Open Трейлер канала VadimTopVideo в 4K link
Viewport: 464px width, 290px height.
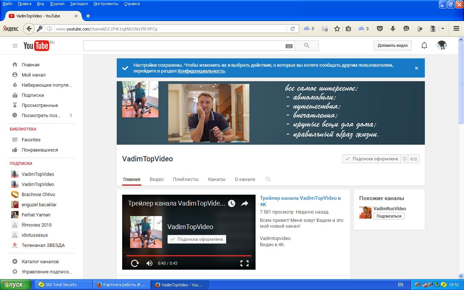pos(301,201)
